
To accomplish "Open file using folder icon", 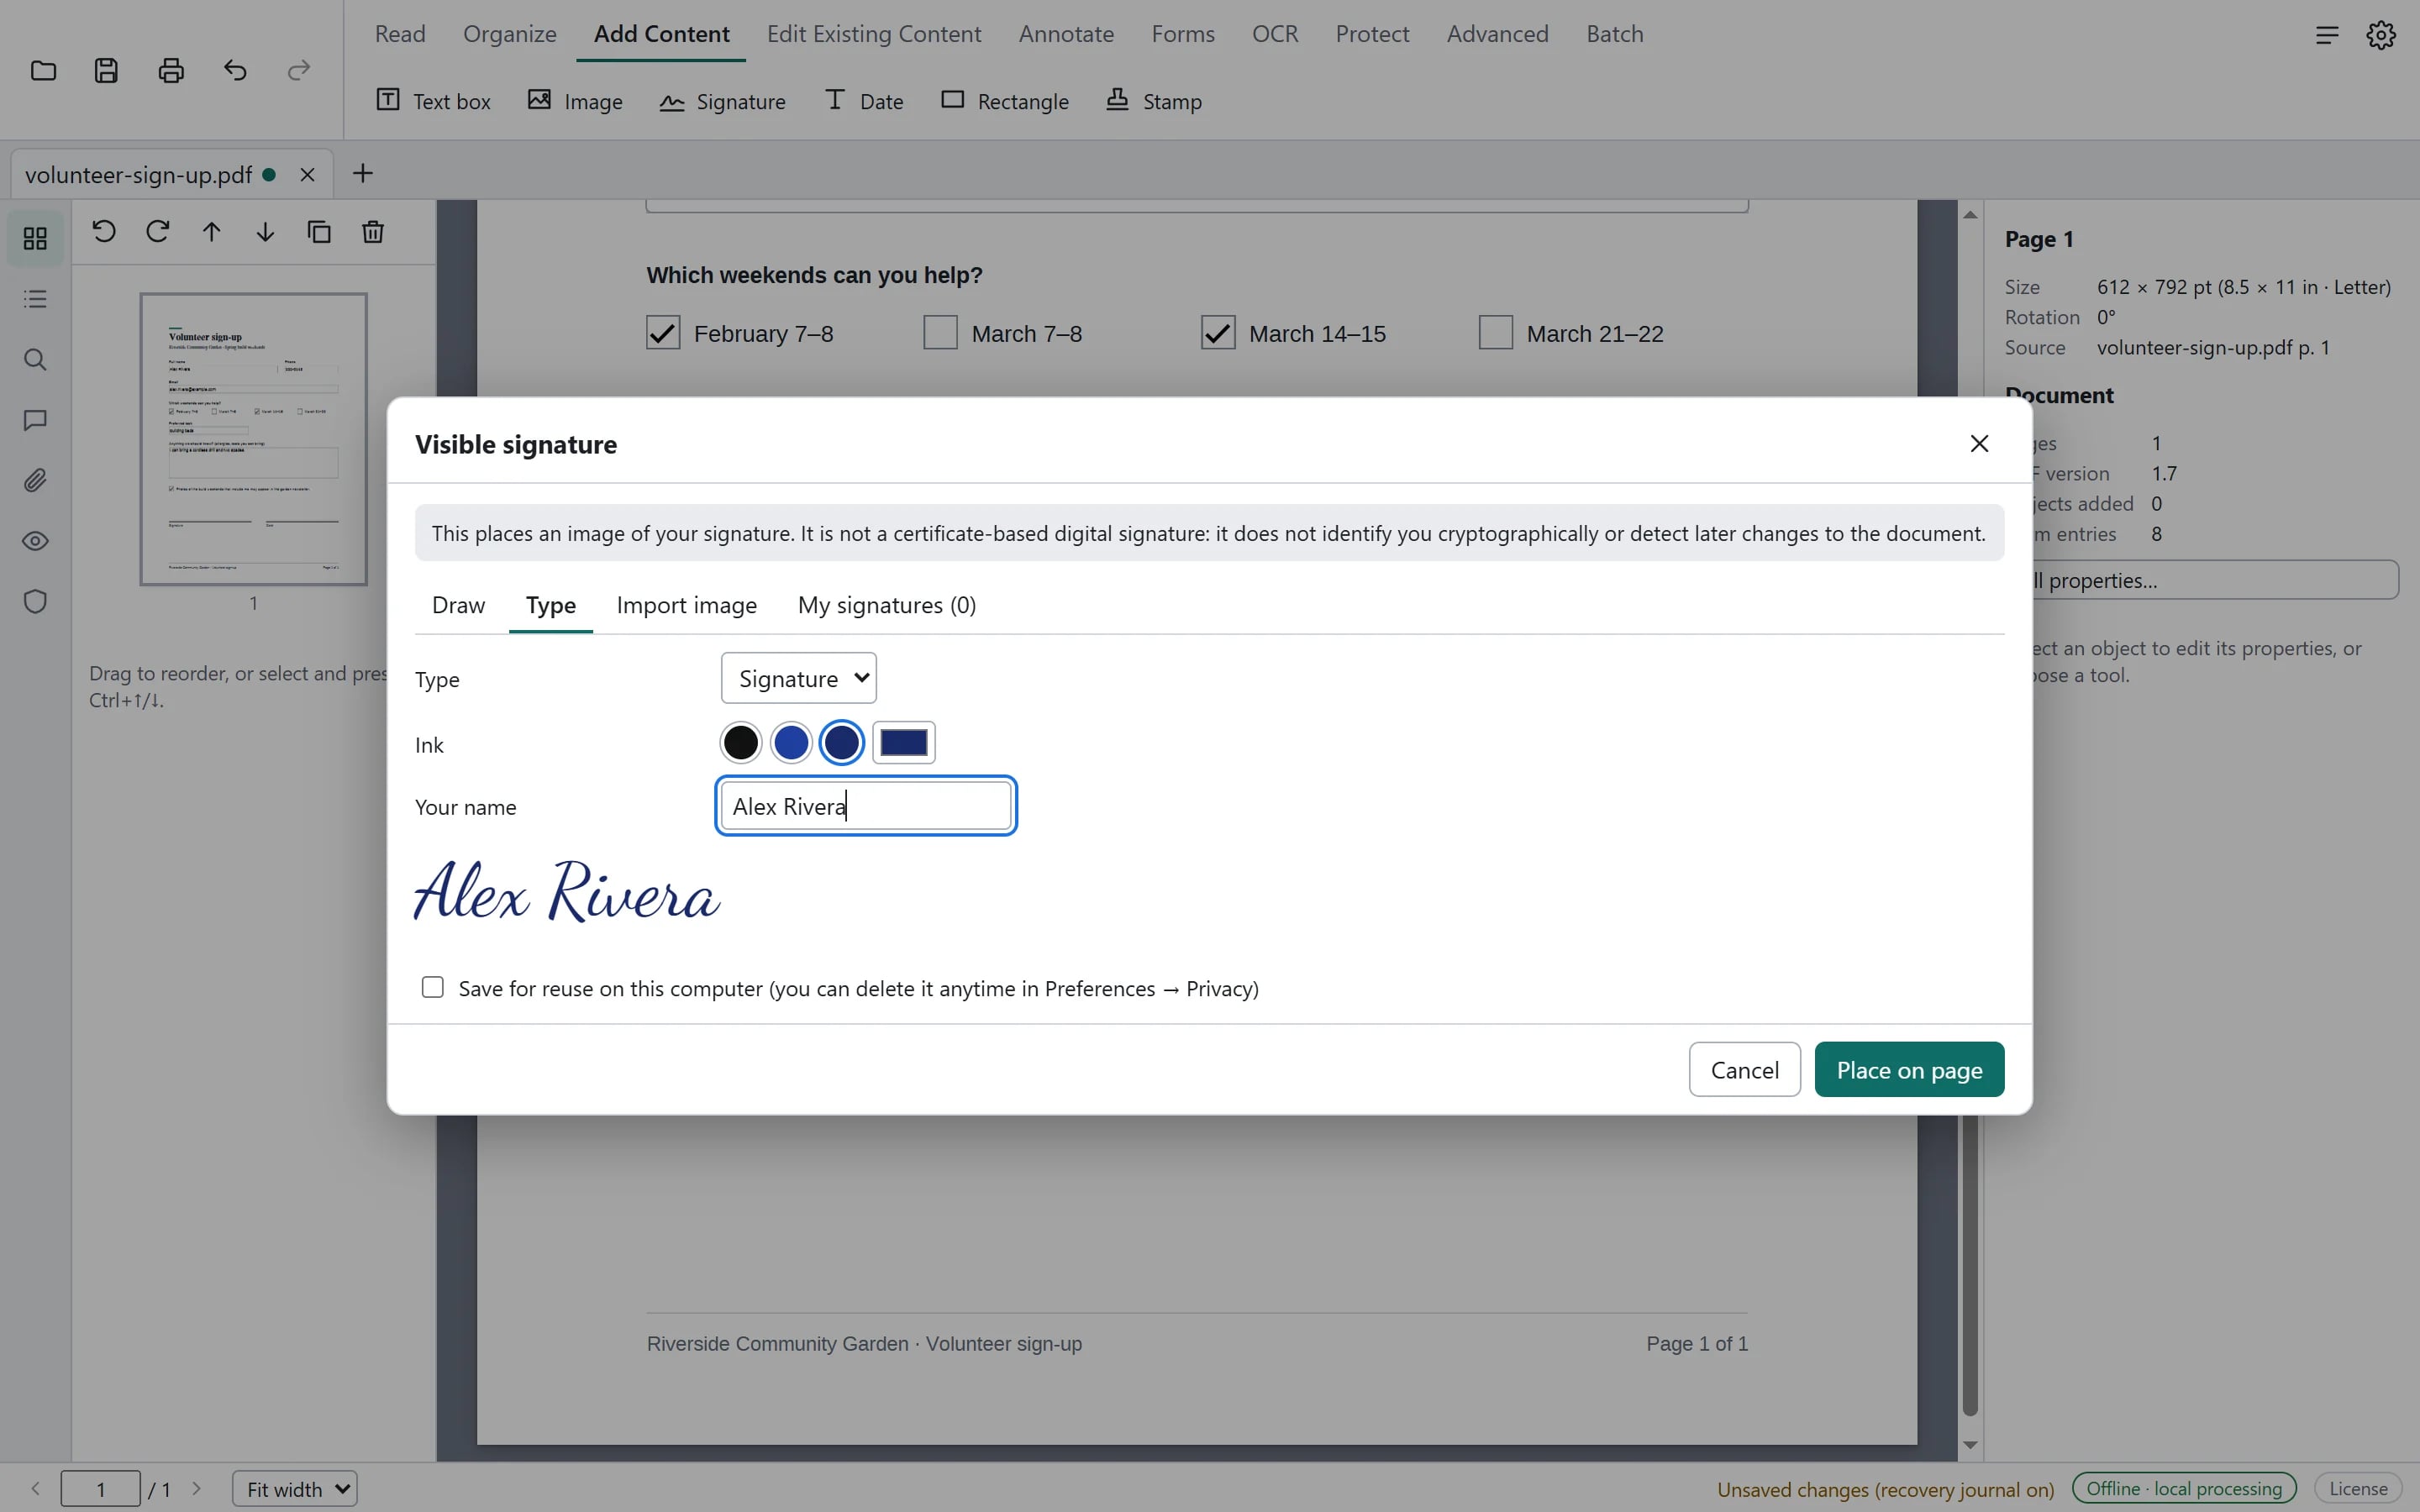I will click(43, 71).
